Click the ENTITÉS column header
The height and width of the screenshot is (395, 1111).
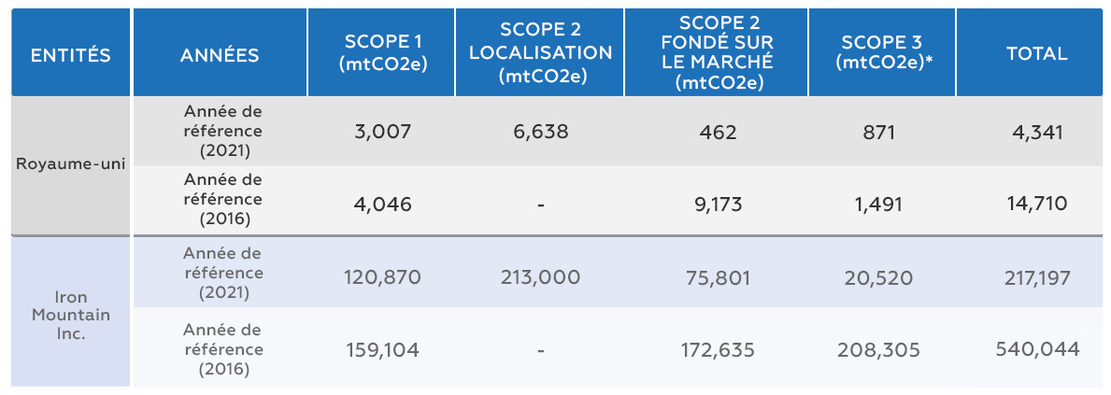click(x=70, y=54)
